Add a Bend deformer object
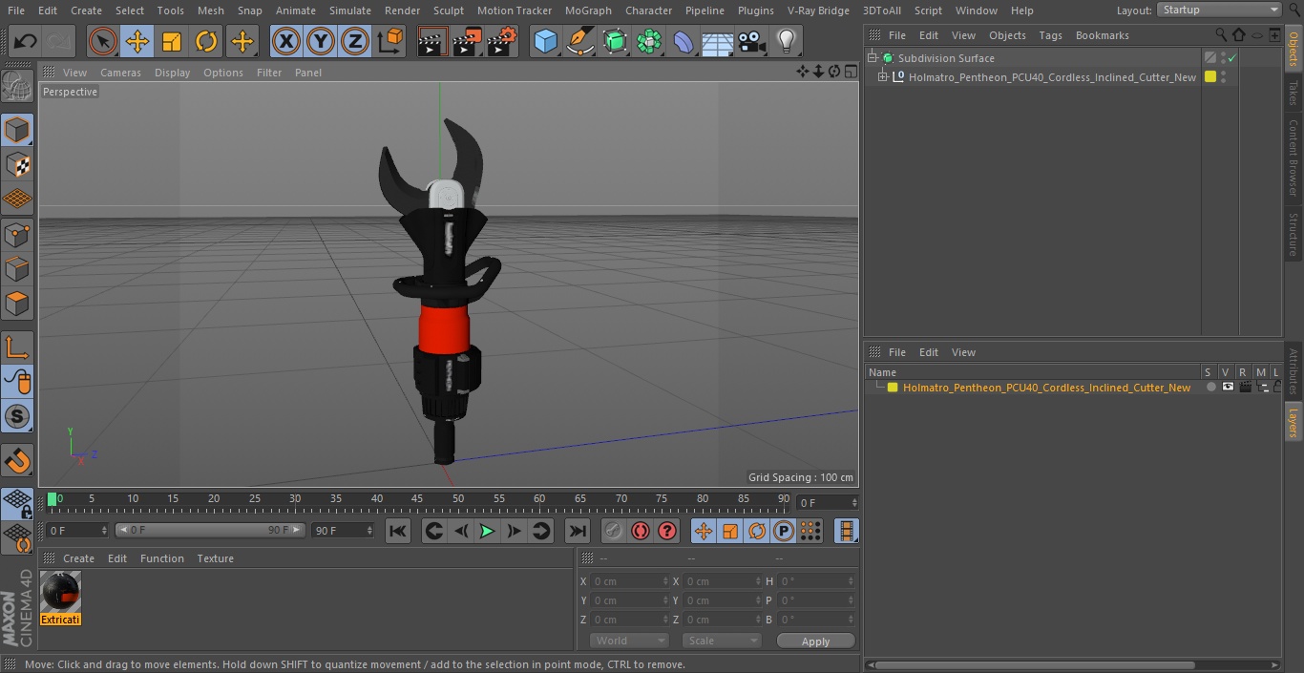Image resolution: width=1304 pixels, height=673 pixels. point(684,41)
